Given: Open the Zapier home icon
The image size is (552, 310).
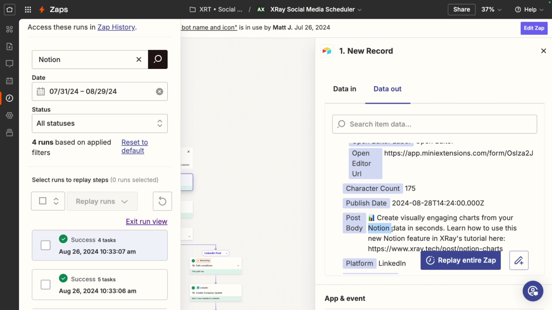Looking at the screenshot, I should pyautogui.click(x=10, y=9).
